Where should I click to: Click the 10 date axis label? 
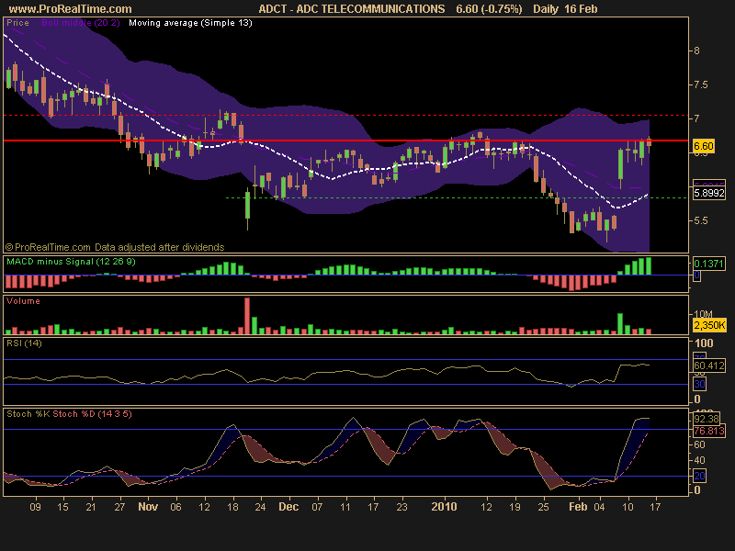point(628,507)
